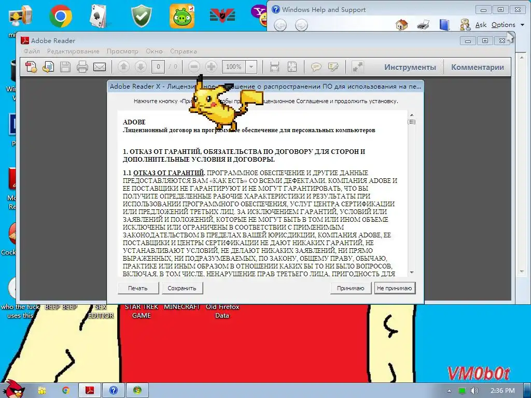
Task: Click the Печать button in license dialog
Action: [138, 288]
